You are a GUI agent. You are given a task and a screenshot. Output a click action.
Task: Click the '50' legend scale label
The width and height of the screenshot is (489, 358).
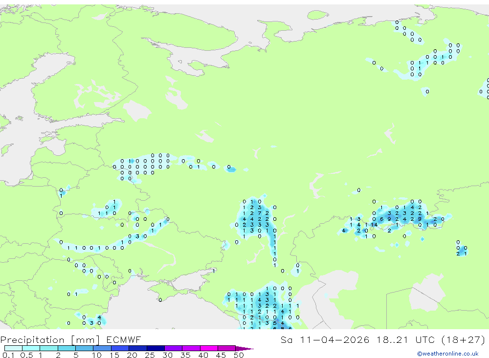coord(239,355)
